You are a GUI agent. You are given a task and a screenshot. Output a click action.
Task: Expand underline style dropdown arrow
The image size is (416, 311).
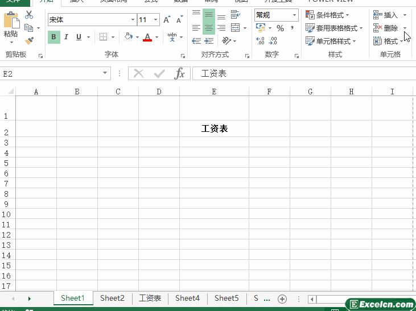88,37
